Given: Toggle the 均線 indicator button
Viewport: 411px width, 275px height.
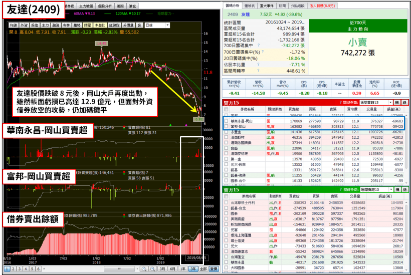Looking at the screenshot, I should 13,25.
